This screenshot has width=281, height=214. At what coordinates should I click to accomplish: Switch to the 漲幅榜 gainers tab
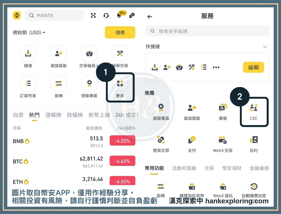(53, 115)
